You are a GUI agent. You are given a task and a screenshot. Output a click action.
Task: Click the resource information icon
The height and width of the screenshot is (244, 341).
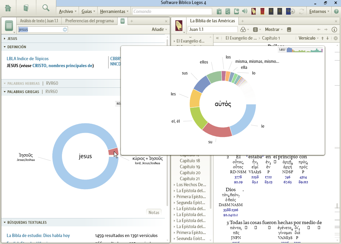click(334, 30)
